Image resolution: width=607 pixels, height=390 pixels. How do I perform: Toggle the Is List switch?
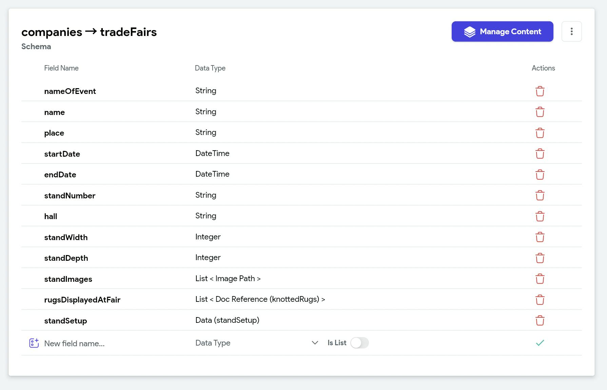(x=359, y=343)
